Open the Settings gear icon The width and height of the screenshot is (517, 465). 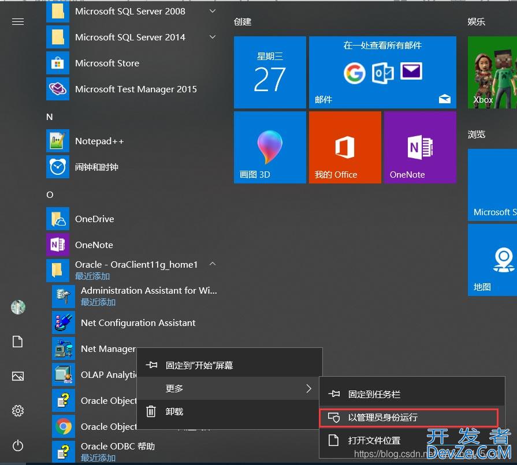tap(18, 411)
